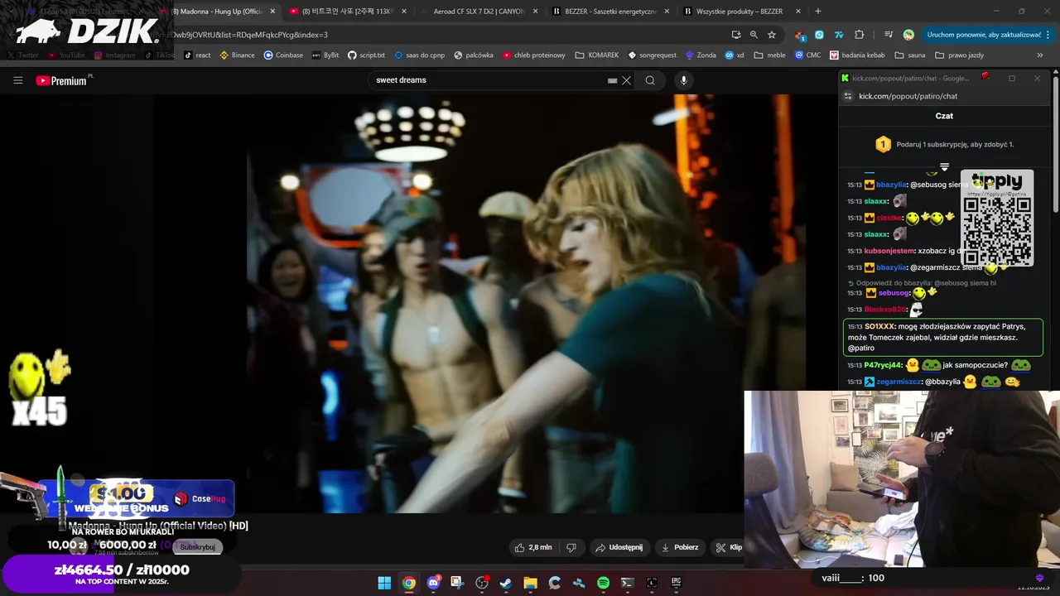
Task: Expand the hidden bookmarks chevron
Action: click(x=1040, y=55)
